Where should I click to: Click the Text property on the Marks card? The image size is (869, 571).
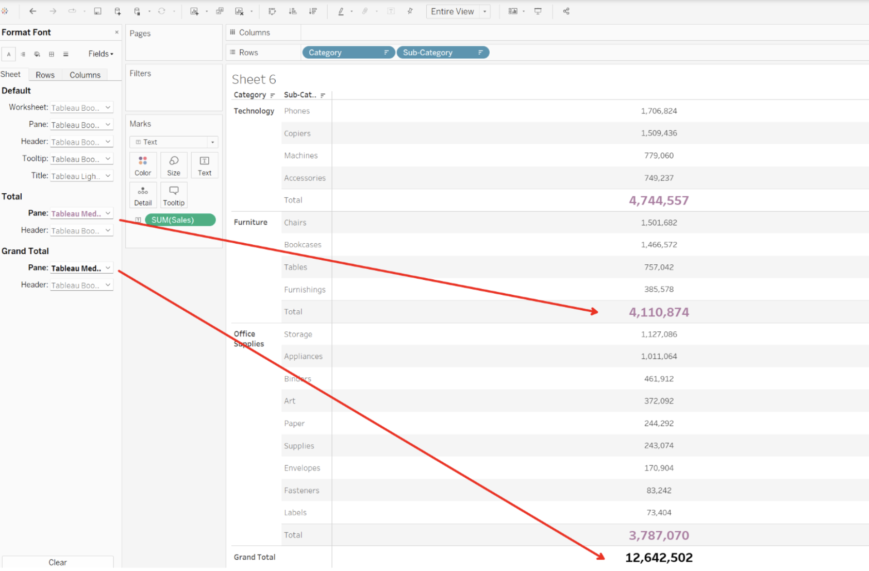pyautogui.click(x=205, y=165)
